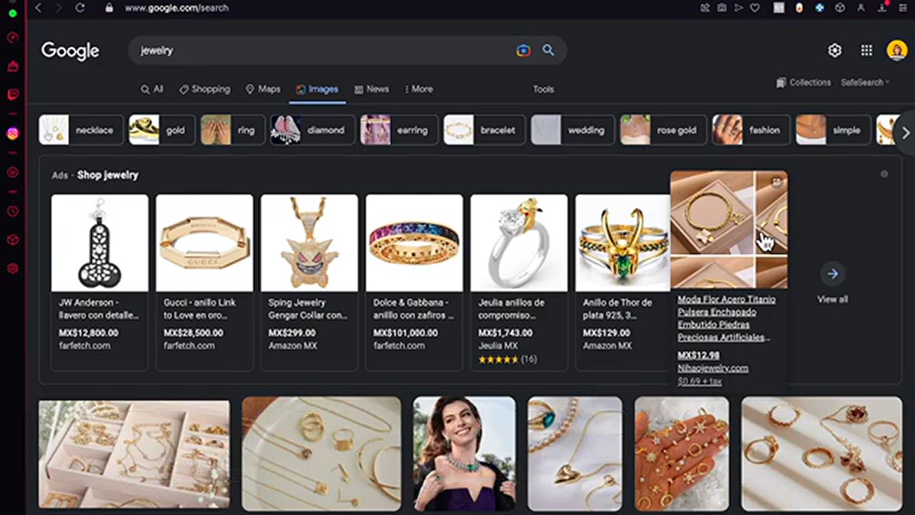Image resolution: width=915 pixels, height=515 pixels.
Task: Open the sidebar settings gear icon
Action: tap(13, 268)
